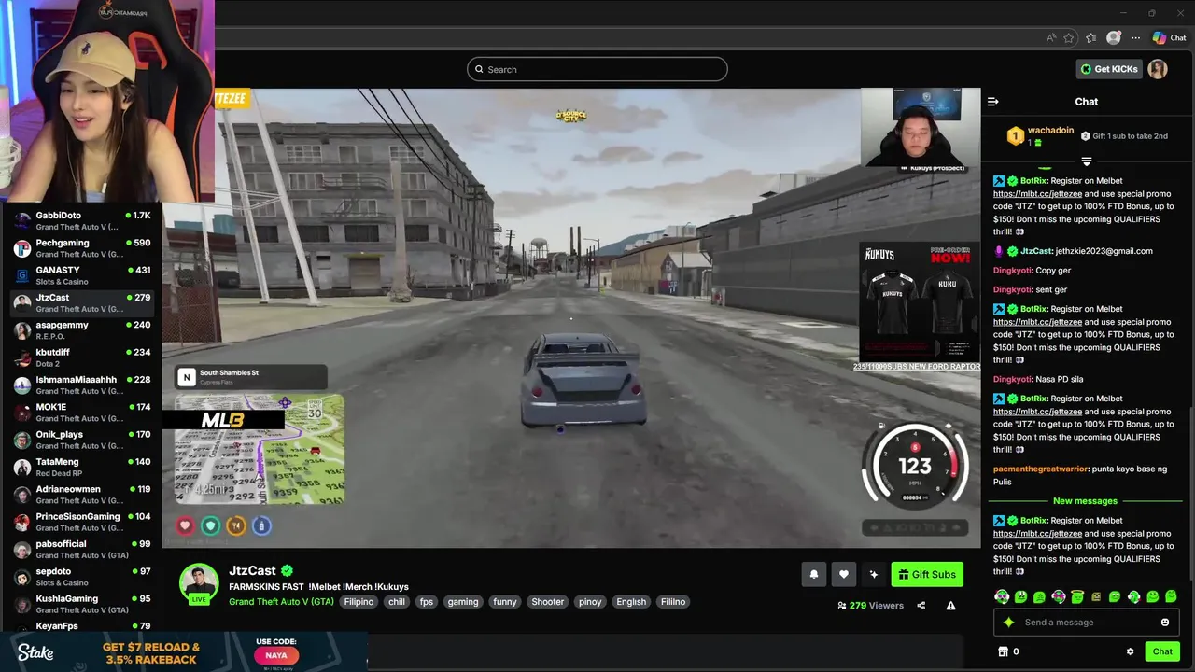This screenshot has height=672, width=1195.
Task: Open Pechgaming channel in sidebar
Action: [x=81, y=248]
